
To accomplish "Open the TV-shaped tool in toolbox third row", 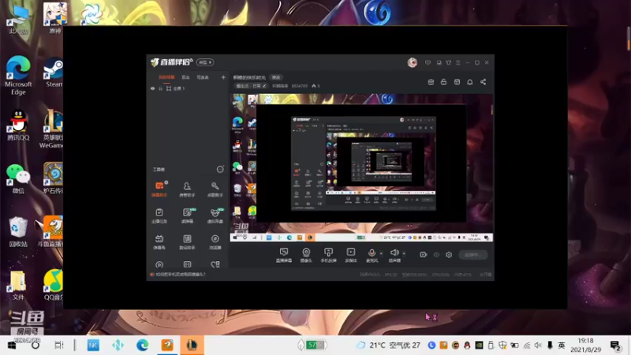I will tap(159, 241).
